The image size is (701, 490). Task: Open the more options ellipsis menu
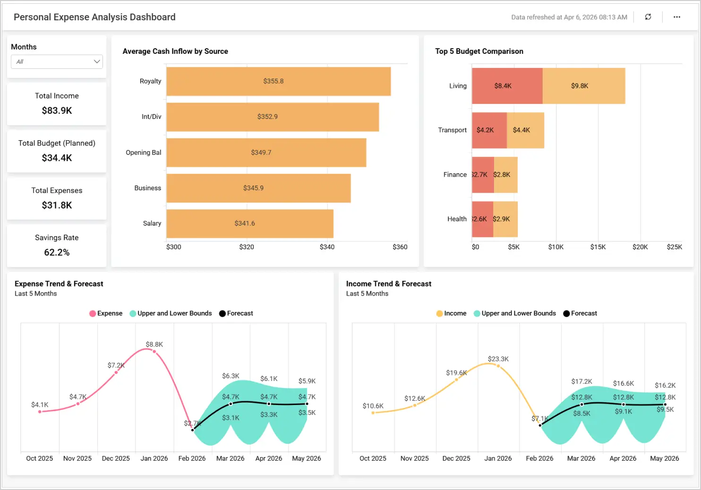click(677, 17)
